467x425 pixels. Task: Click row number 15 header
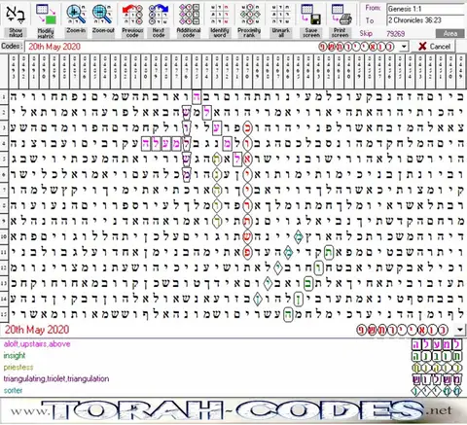click(x=4, y=314)
